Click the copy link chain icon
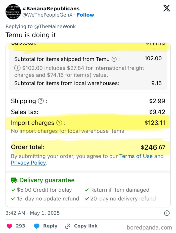 (67, 226)
